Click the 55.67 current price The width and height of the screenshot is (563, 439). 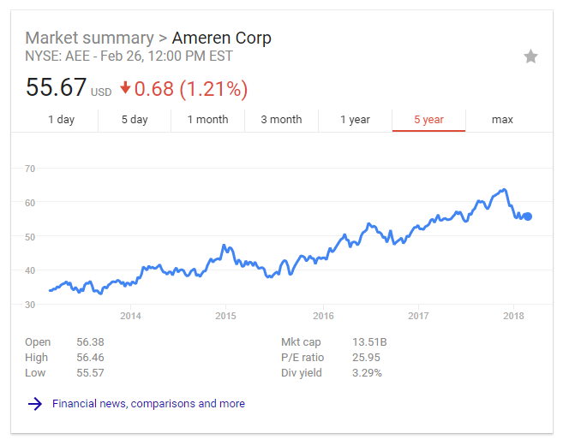coord(56,87)
